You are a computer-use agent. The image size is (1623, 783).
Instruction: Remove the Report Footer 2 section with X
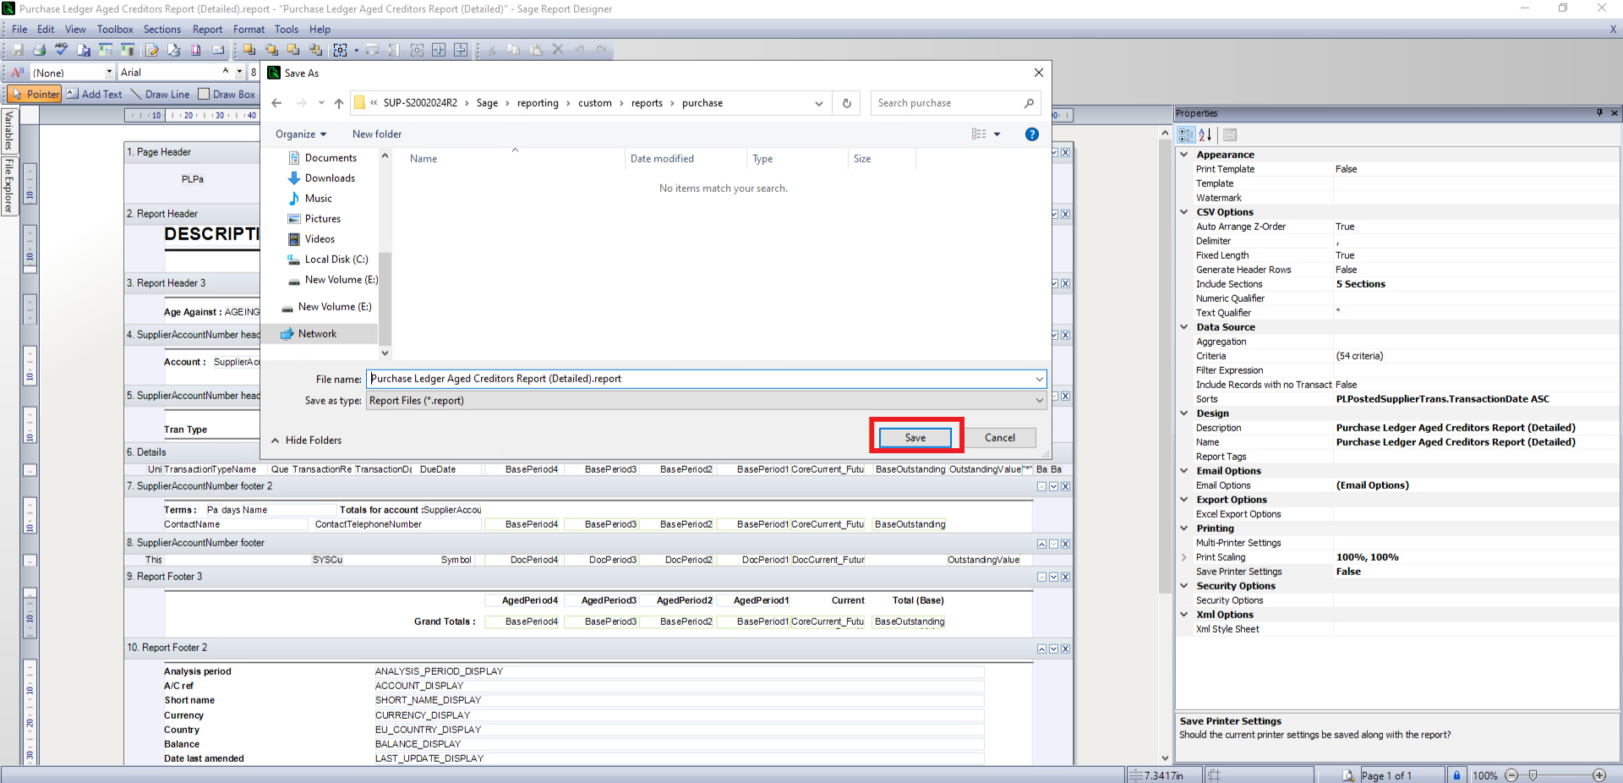1065,649
